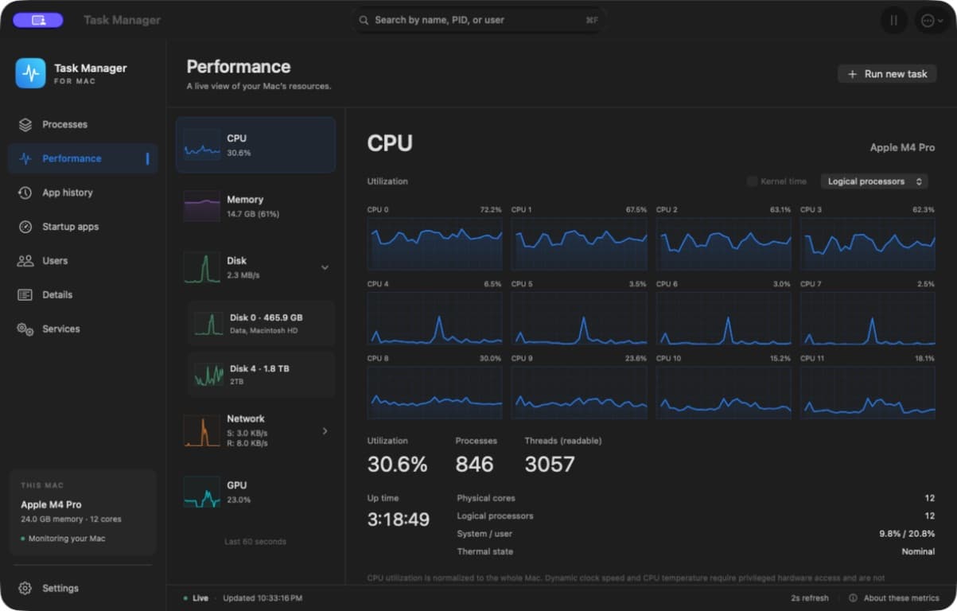Click the 3:18:49 up time value
Image resolution: width=957 pixels, height=611 pixels.
pos(398,520)
